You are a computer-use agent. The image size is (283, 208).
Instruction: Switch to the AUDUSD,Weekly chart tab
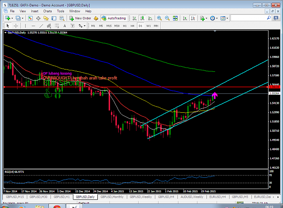click(x=192, y=197)
